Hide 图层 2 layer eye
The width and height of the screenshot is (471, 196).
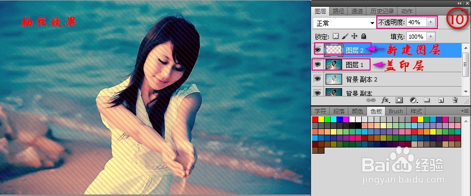coord(318,50)
